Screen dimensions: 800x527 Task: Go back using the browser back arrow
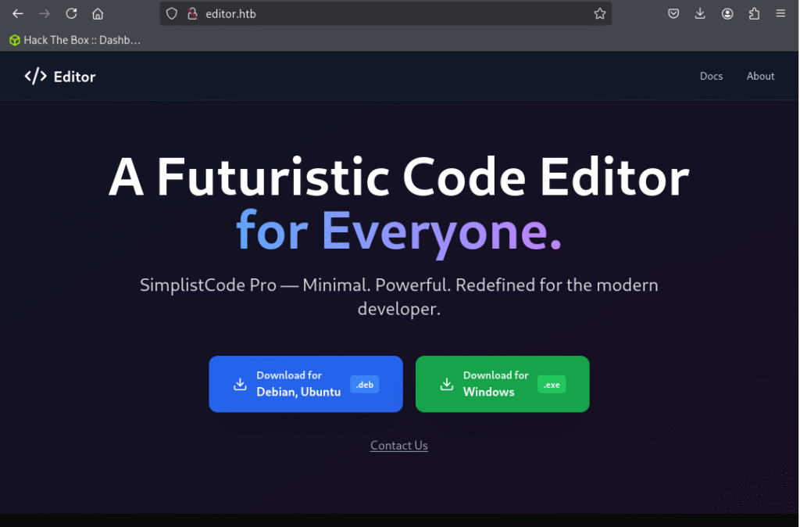point(18,14)
